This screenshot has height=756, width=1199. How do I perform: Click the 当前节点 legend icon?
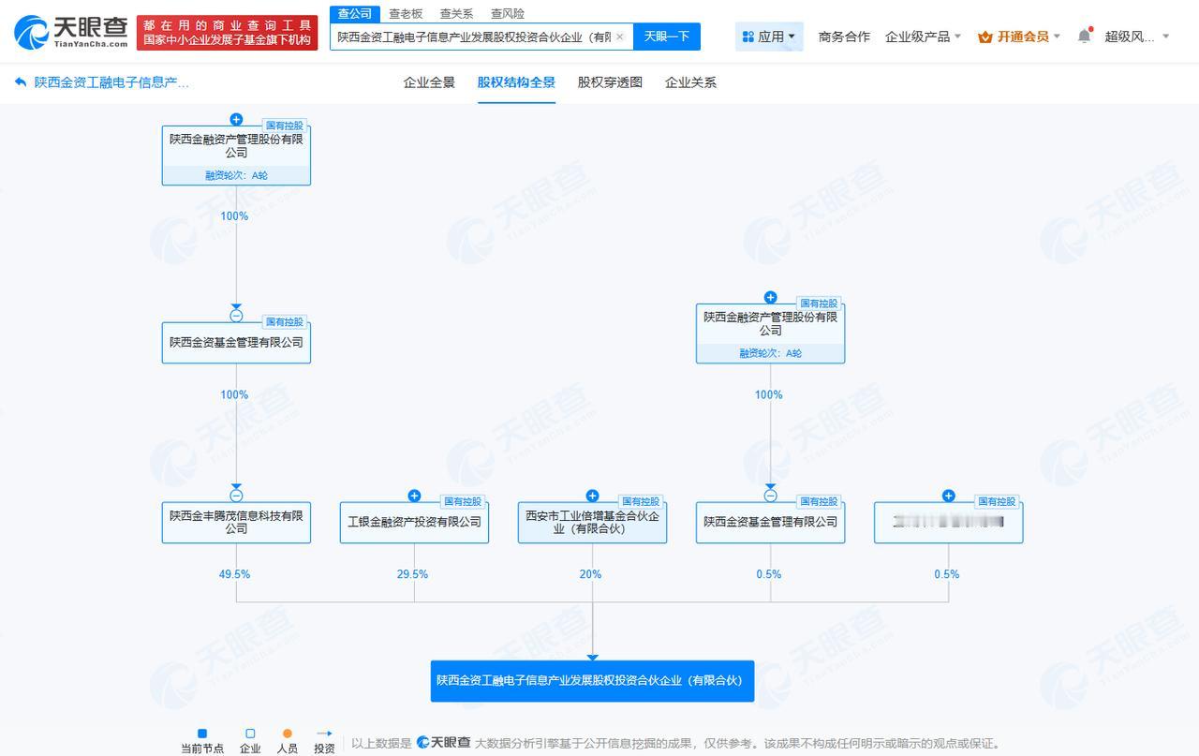(x=202, y=734)
